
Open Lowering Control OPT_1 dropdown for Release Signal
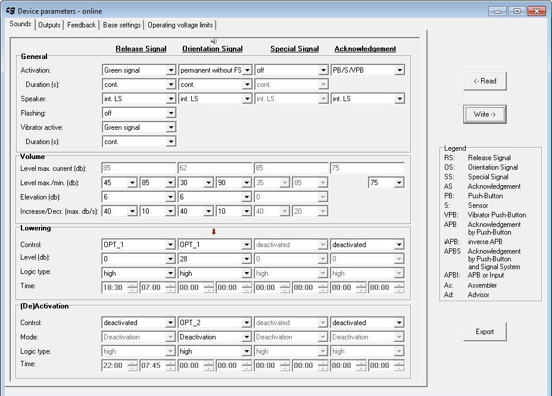click(138, 244)
